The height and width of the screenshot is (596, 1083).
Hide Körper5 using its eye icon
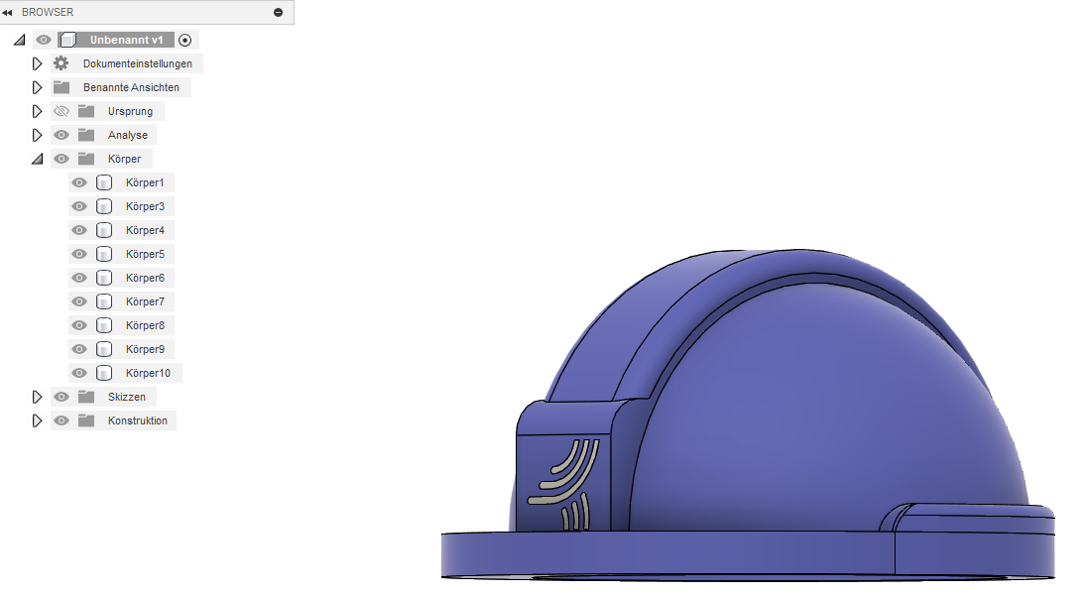pyautogui.click(x=79, y=254)
